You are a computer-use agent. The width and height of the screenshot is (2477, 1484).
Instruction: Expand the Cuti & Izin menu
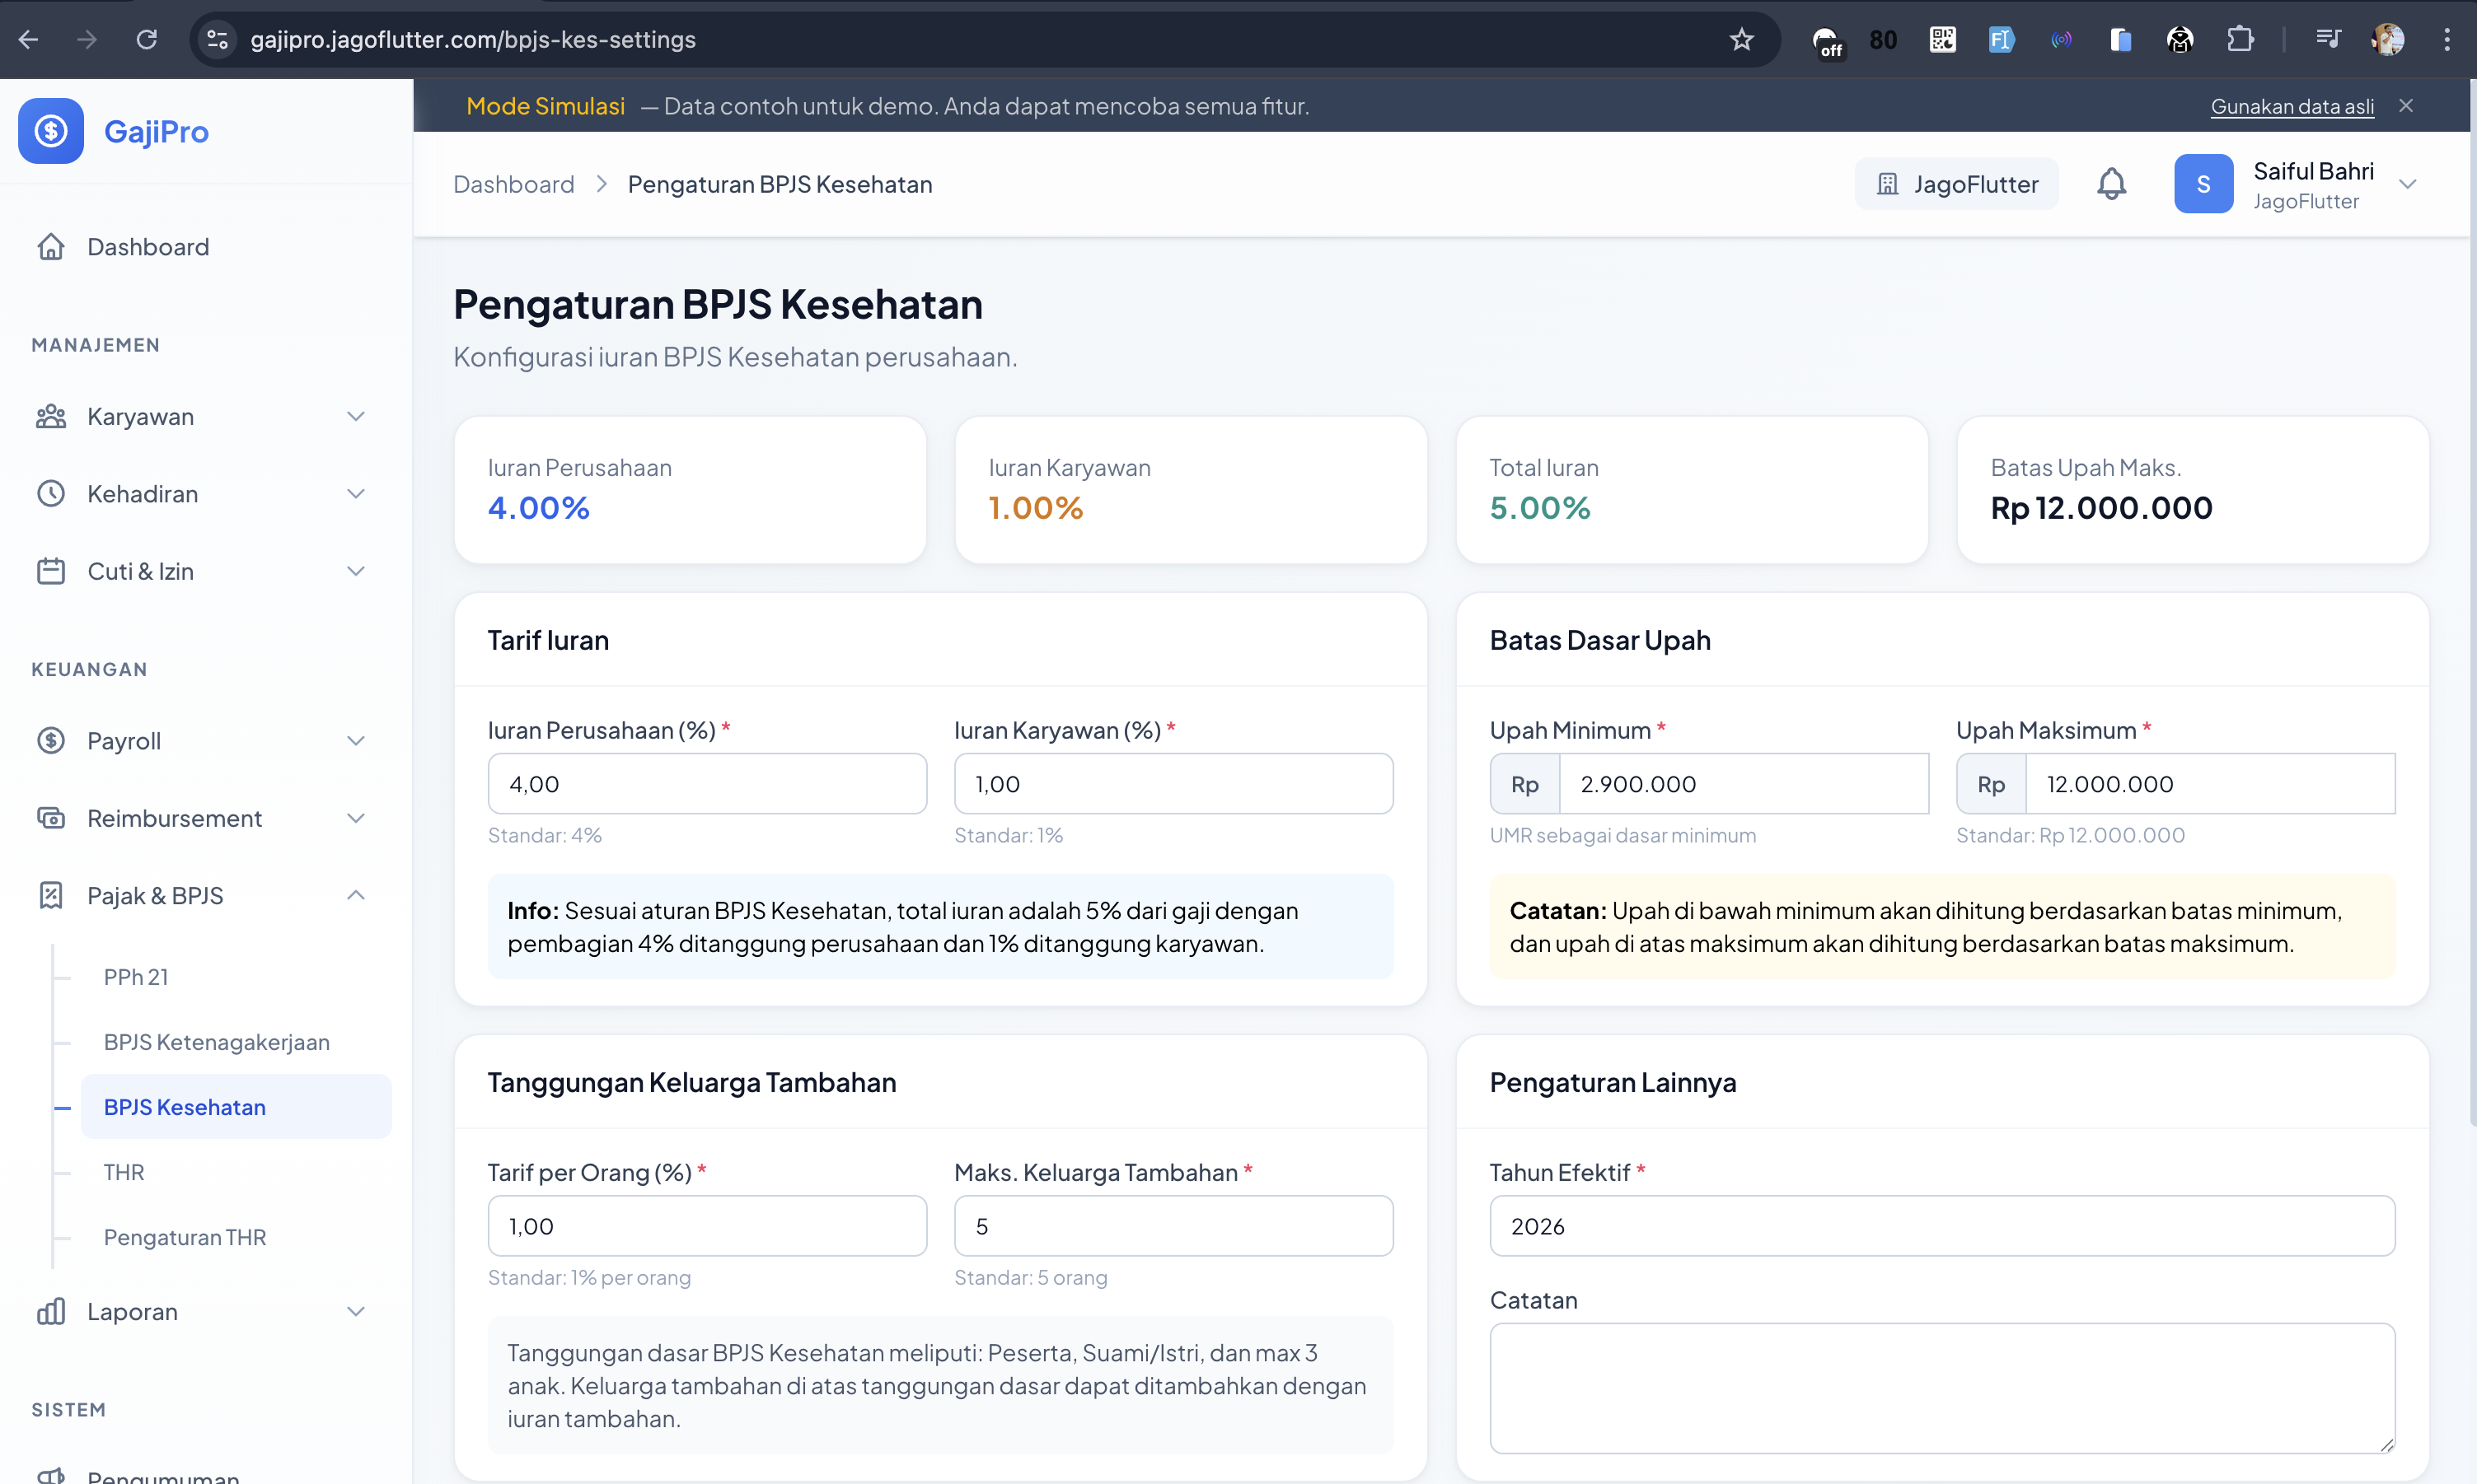(x=205, y=571)
